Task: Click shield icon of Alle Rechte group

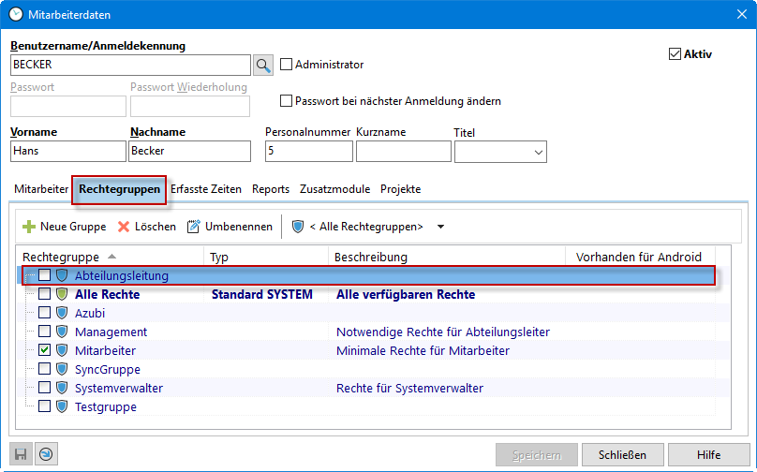Action: coord(63,294)
